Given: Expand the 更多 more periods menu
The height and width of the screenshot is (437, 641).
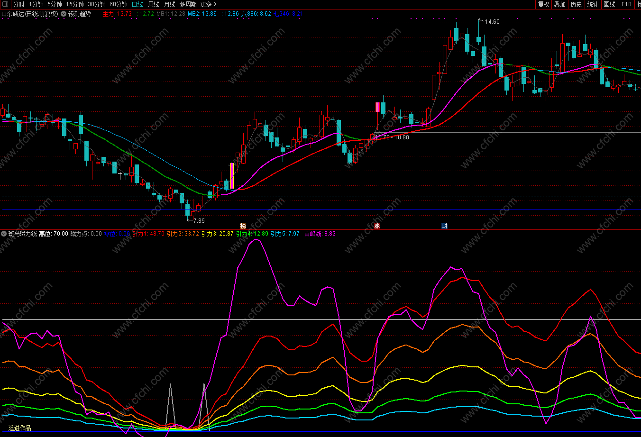Looking at the screenshot, I should pyautogui.click(x=208, y=4).
